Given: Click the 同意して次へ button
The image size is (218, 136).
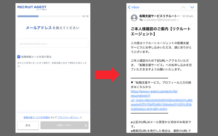Looking at the screenshot, I should tap(64, 125).
